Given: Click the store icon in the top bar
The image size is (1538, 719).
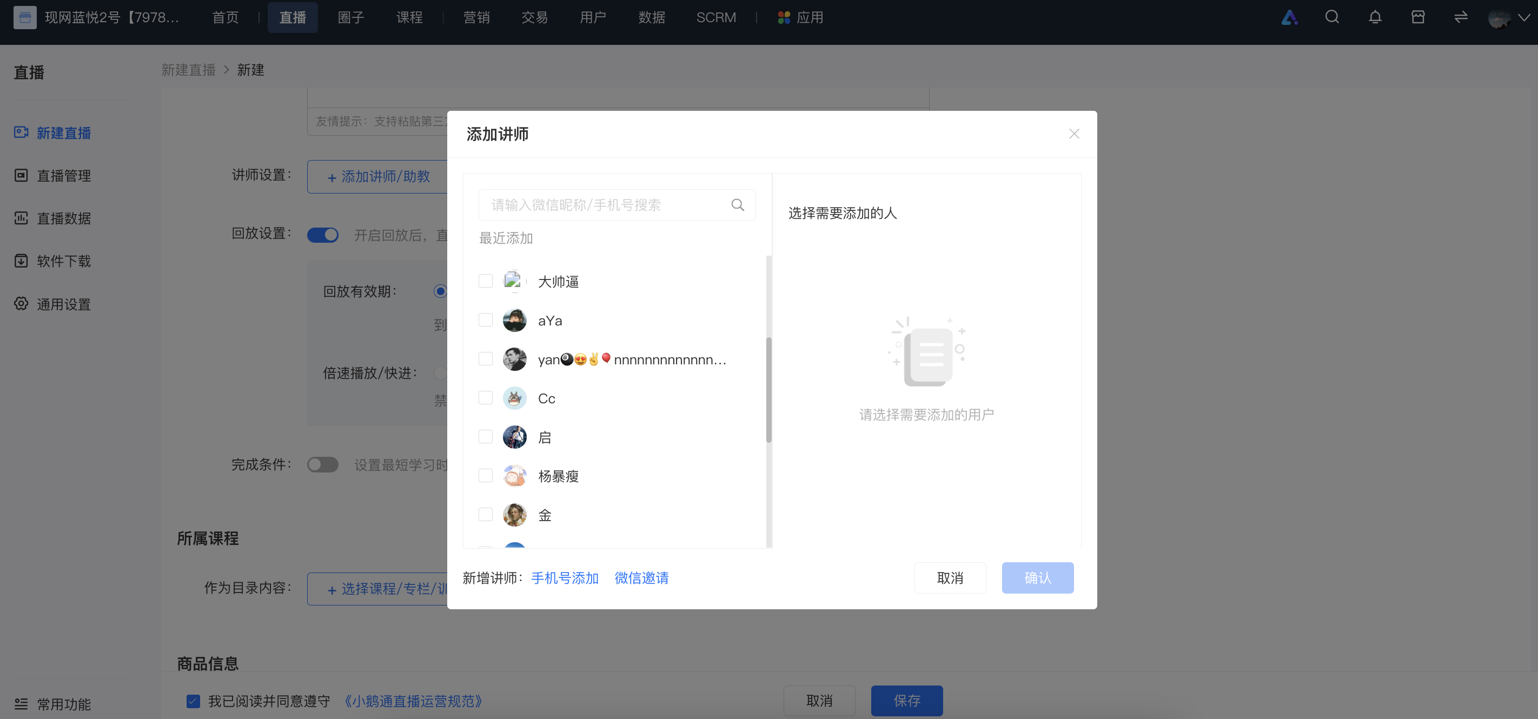Looking at the screenshot, I should (1418, 17).
